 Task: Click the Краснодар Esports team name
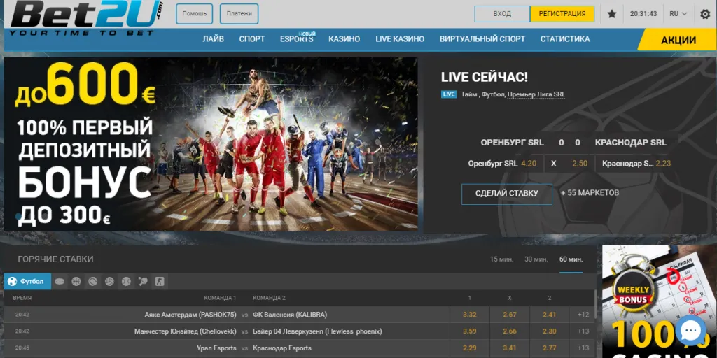coord(282,348)
